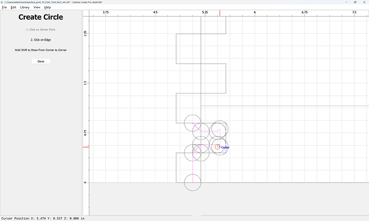This screenshot has height=221, width=369.
Task: Maximize the Carbide Create window
Action: (x=355, y=2)
